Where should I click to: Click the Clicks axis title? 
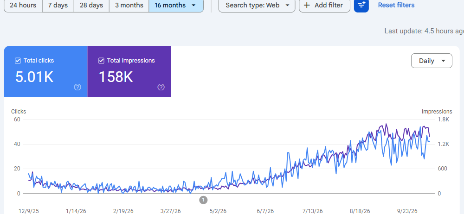coord(19,112)
